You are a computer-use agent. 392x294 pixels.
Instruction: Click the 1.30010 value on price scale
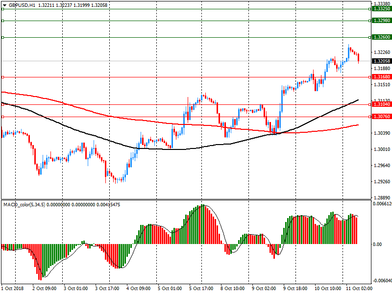pos(381,149)
